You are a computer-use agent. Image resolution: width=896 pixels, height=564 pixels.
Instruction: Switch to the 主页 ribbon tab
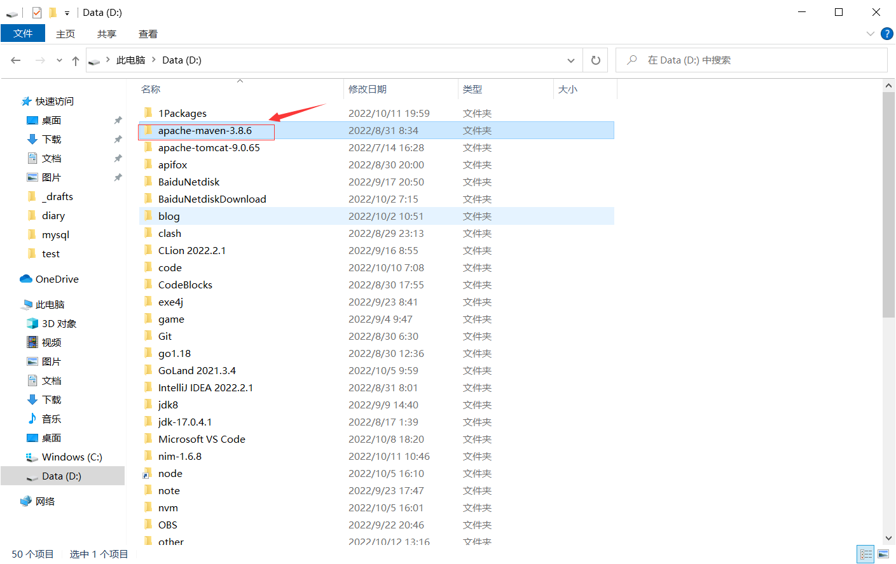(65, 34)
